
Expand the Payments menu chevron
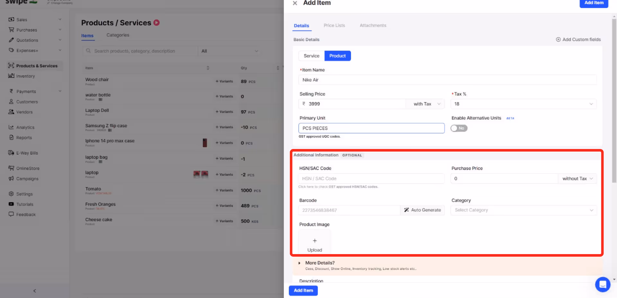click(x=60, y=91)
